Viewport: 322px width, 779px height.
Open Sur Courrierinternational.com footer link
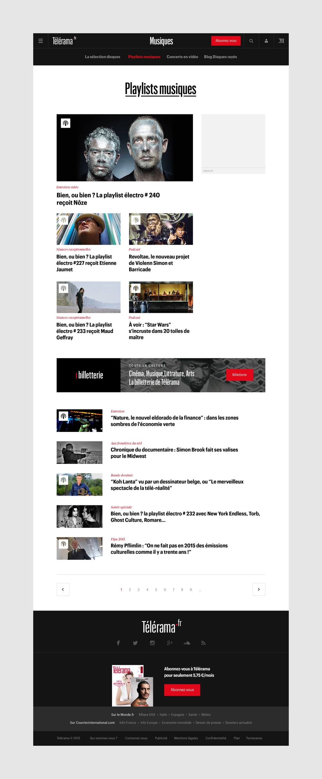[x=92, y=723]
